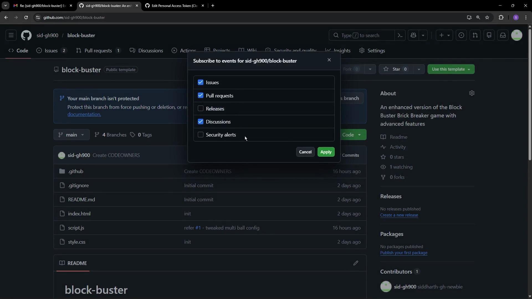Screen dimensions: 532x299
Task: Edit About section gear icon
Action: click(x=472, y=93)
